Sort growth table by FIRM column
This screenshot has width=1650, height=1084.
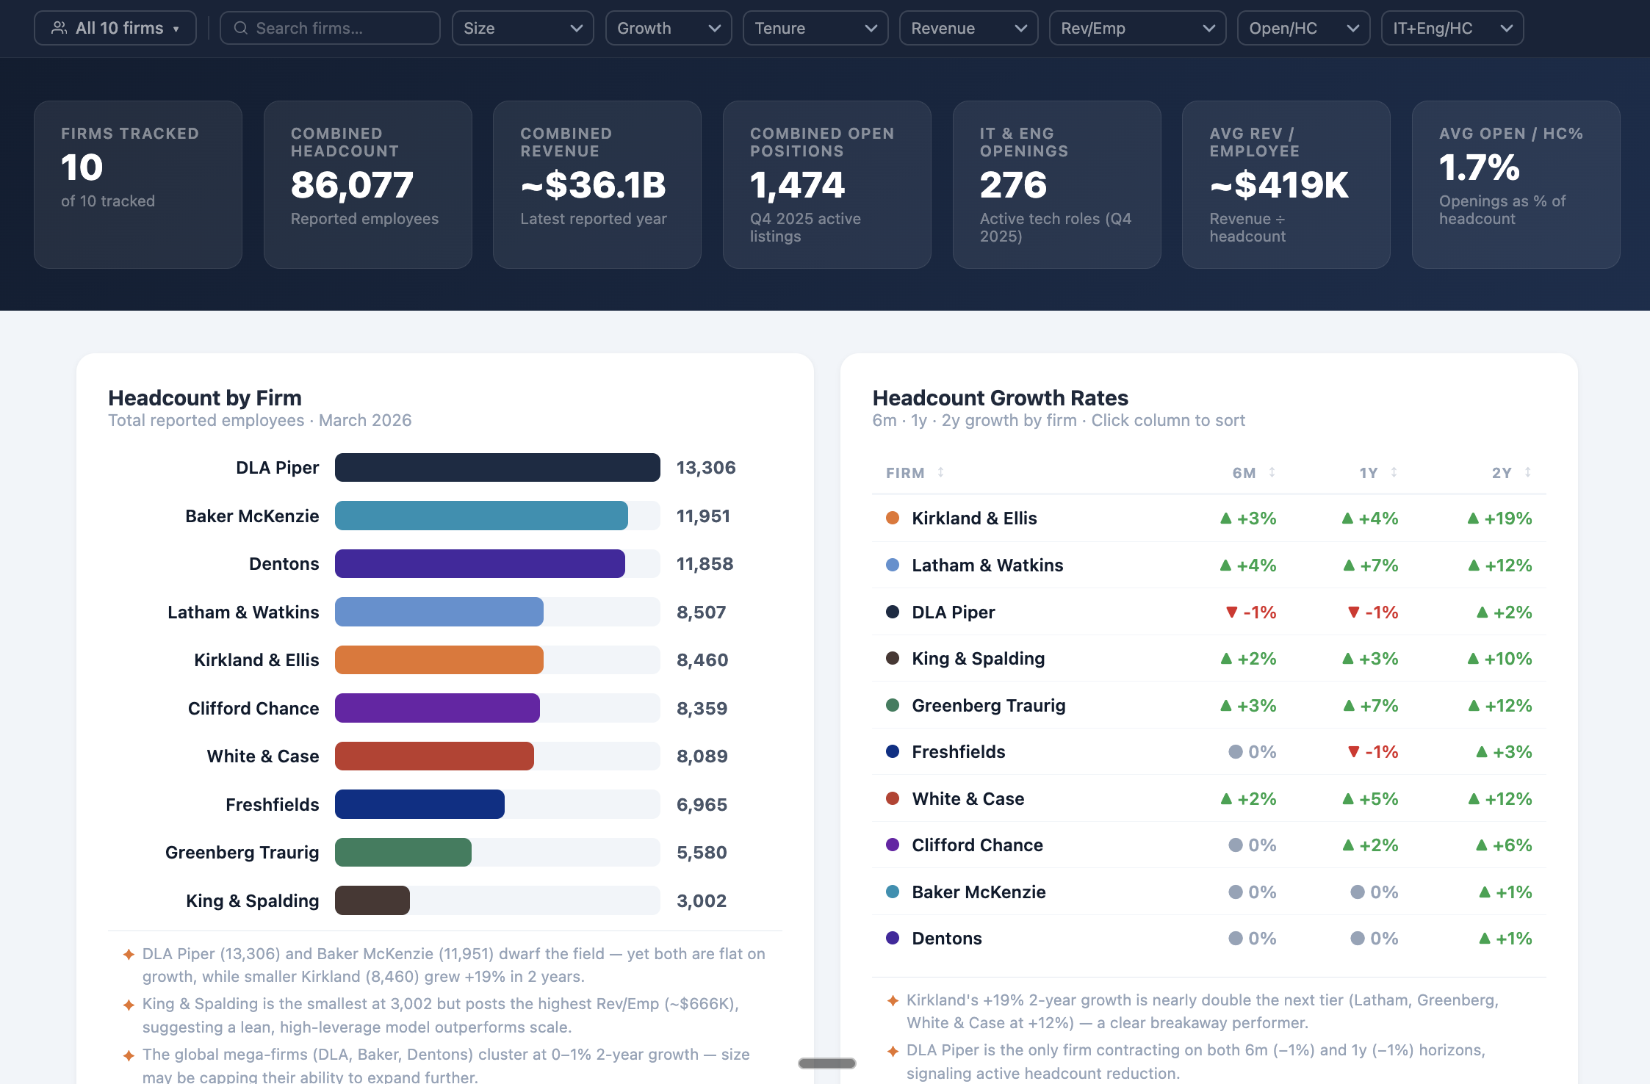(915, 473)
